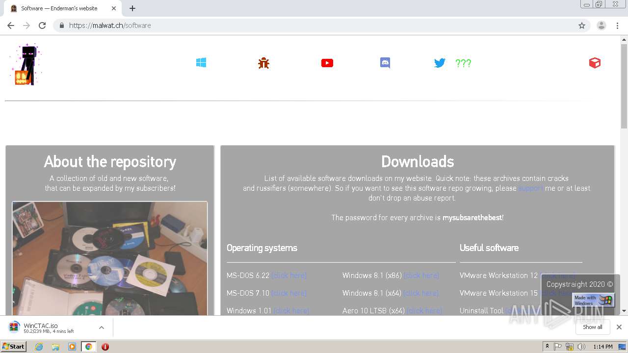Bookmark this page with star icon
Viewport: 628px width, 353px height.
coord(582,25)
